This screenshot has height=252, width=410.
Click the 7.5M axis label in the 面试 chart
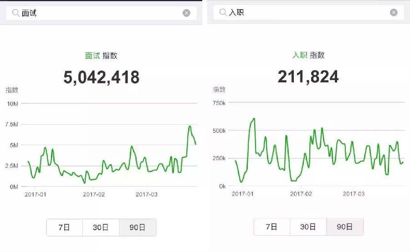tap(12, 124)
